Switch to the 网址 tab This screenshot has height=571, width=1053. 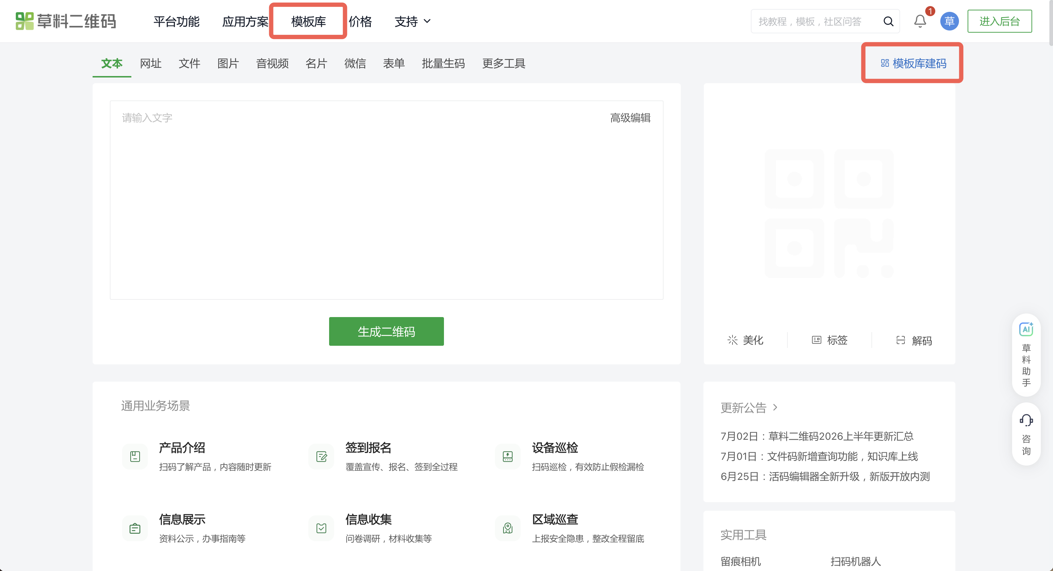150,63
